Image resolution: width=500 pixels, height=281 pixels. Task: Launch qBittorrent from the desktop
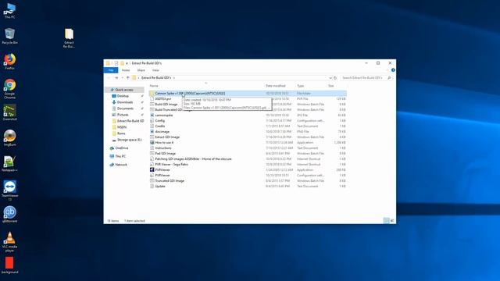[x=10, y=215]
